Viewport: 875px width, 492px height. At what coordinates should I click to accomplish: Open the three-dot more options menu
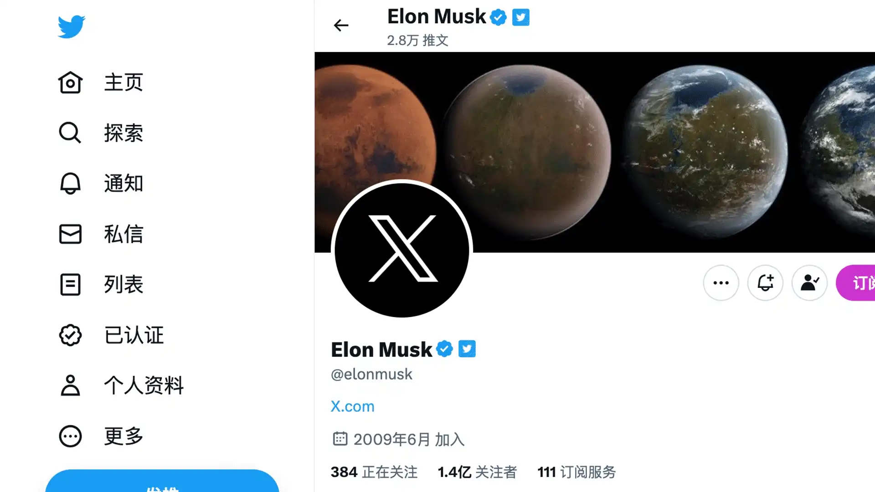(721, 282)
